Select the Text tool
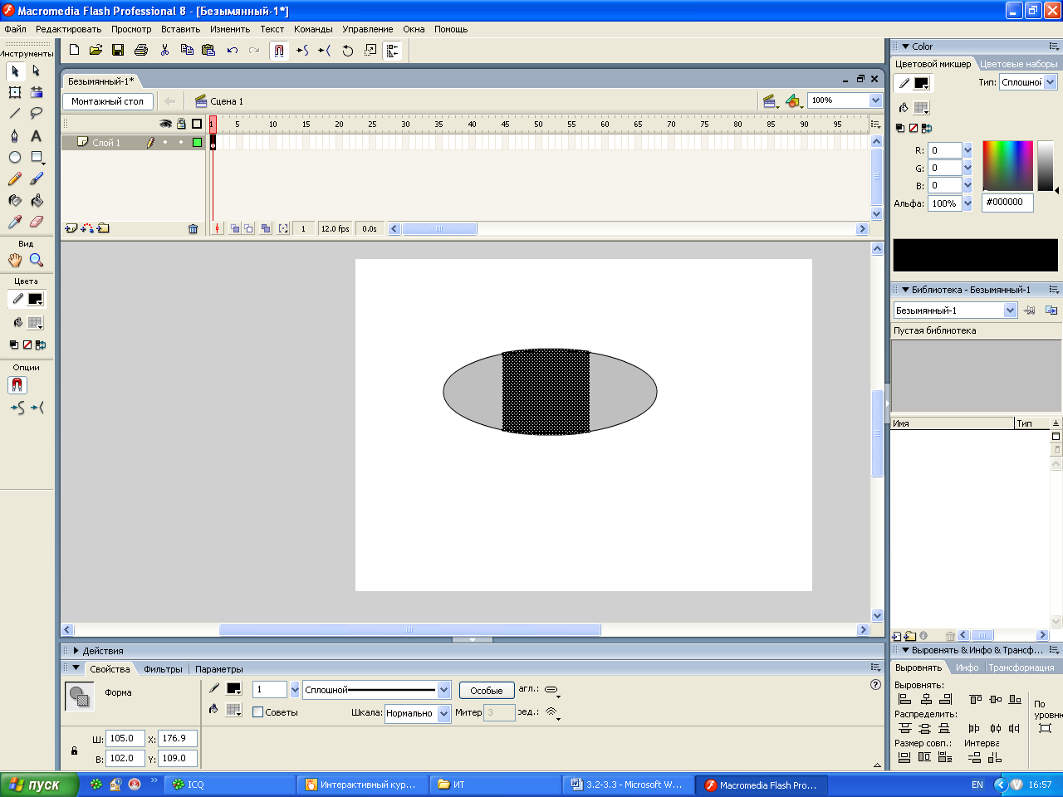Viewport: 1063px width, 797px height. click(x=37, y=135)
